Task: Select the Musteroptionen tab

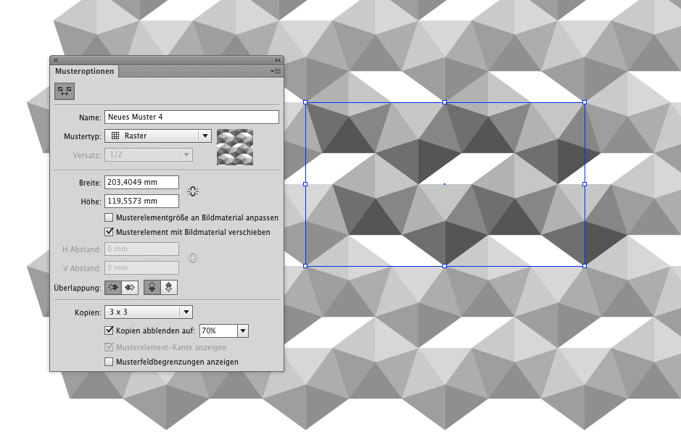Action: tap(85, 71)
